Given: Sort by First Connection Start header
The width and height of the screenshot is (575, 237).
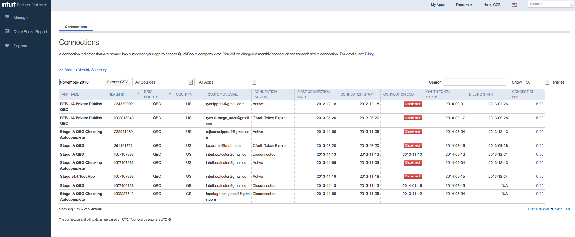Looking at the screenshot, I should 316,94.
